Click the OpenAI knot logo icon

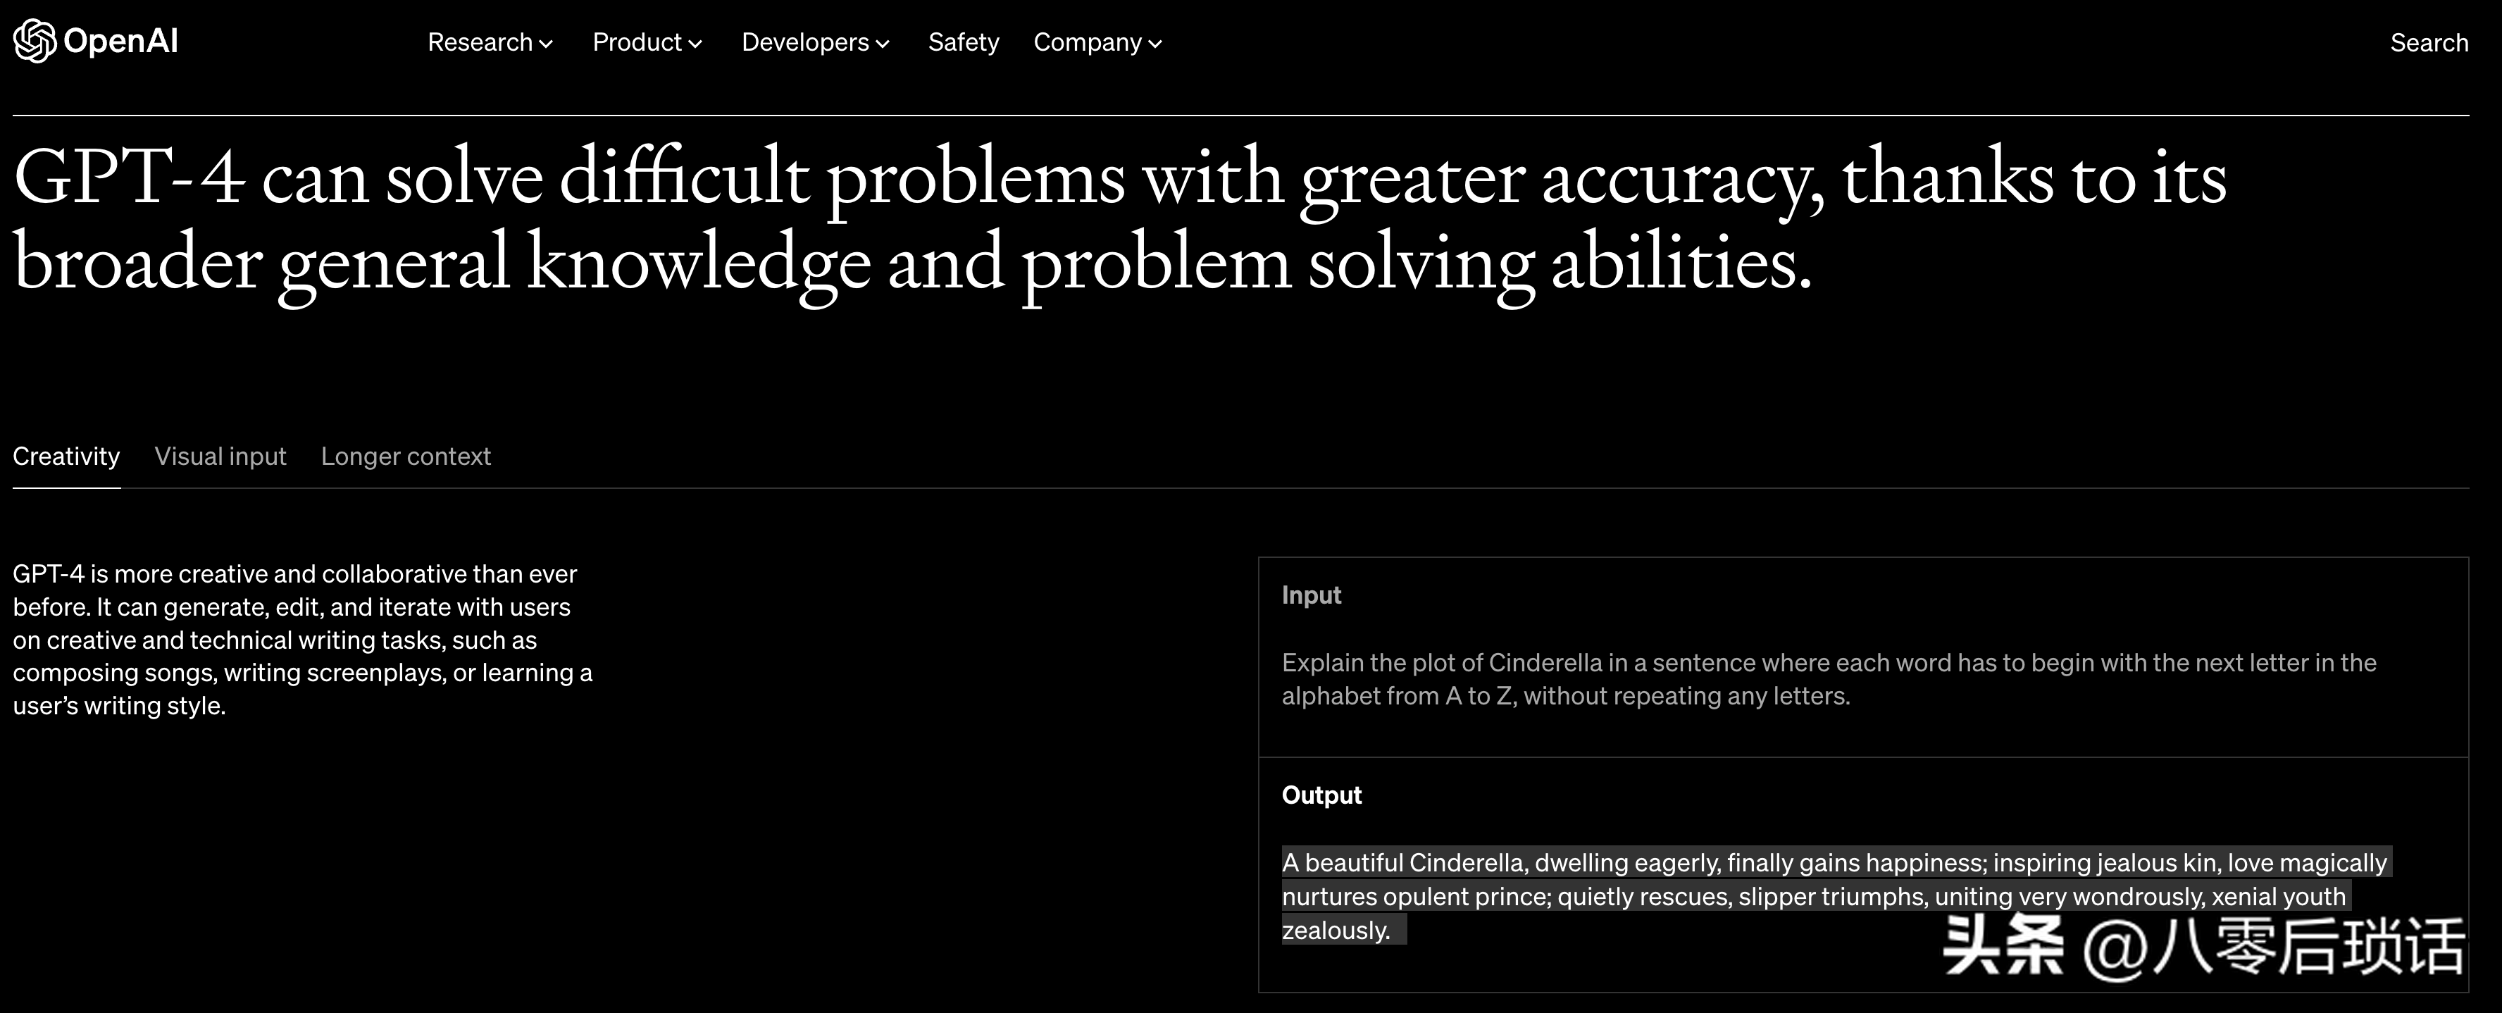tap(35, 42)
